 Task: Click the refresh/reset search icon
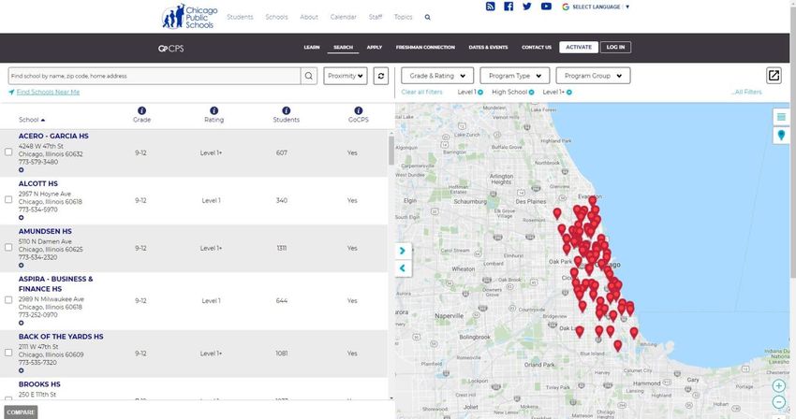[x=381, y=76]
